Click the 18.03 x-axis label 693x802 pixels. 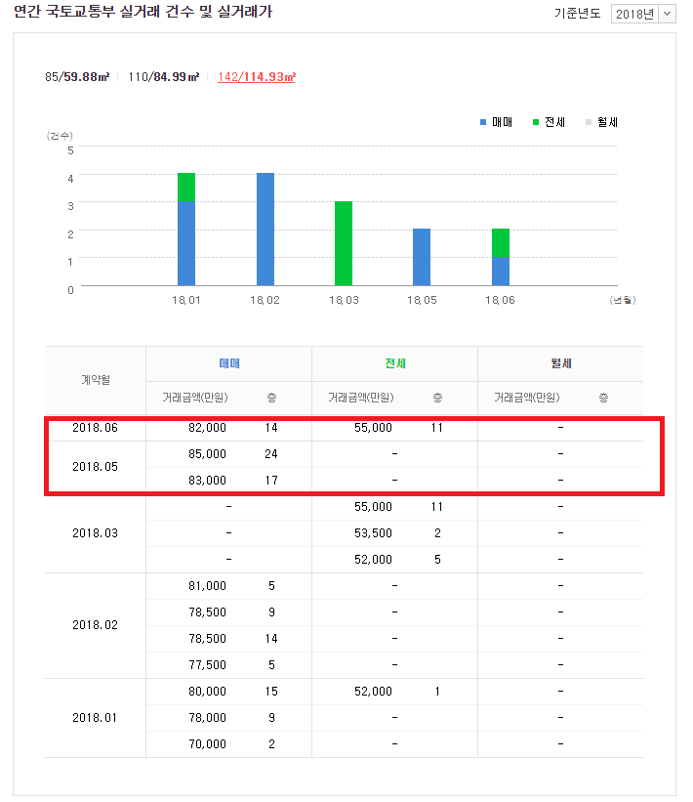(x=344, y=300)
